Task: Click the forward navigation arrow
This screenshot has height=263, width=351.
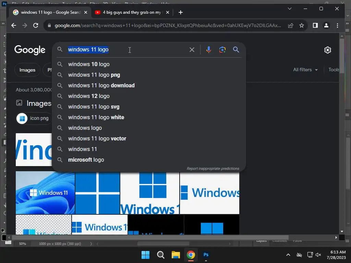Action: 25,25
